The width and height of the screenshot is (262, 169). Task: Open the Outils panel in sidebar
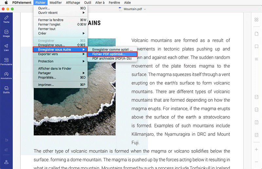(6, 90)
